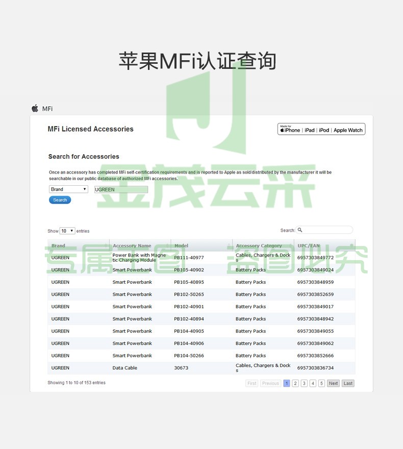Click model PB104-40906 cell
Image resolution: width=403 pixels, height=449 pixels.
(189, 343)
